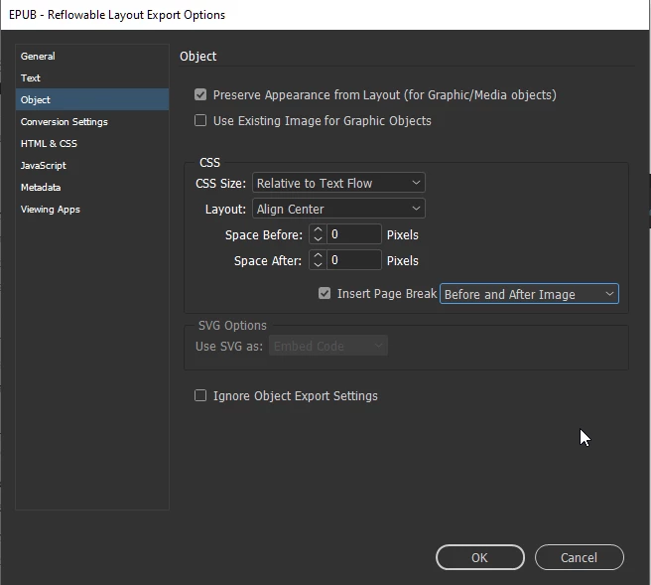Screen dimensions: 651x585
Task: Uncheck Insert Page Break checkbox
Action: pos(325,293)
